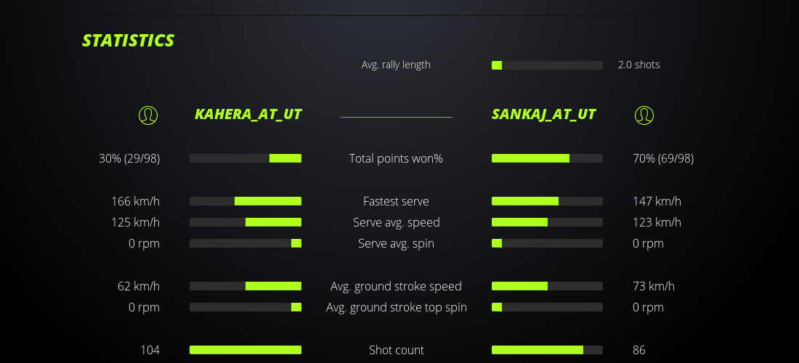Click the 166 km/h fastest serve value
Screen dimensions: 799x363
(x=135, y=201)
